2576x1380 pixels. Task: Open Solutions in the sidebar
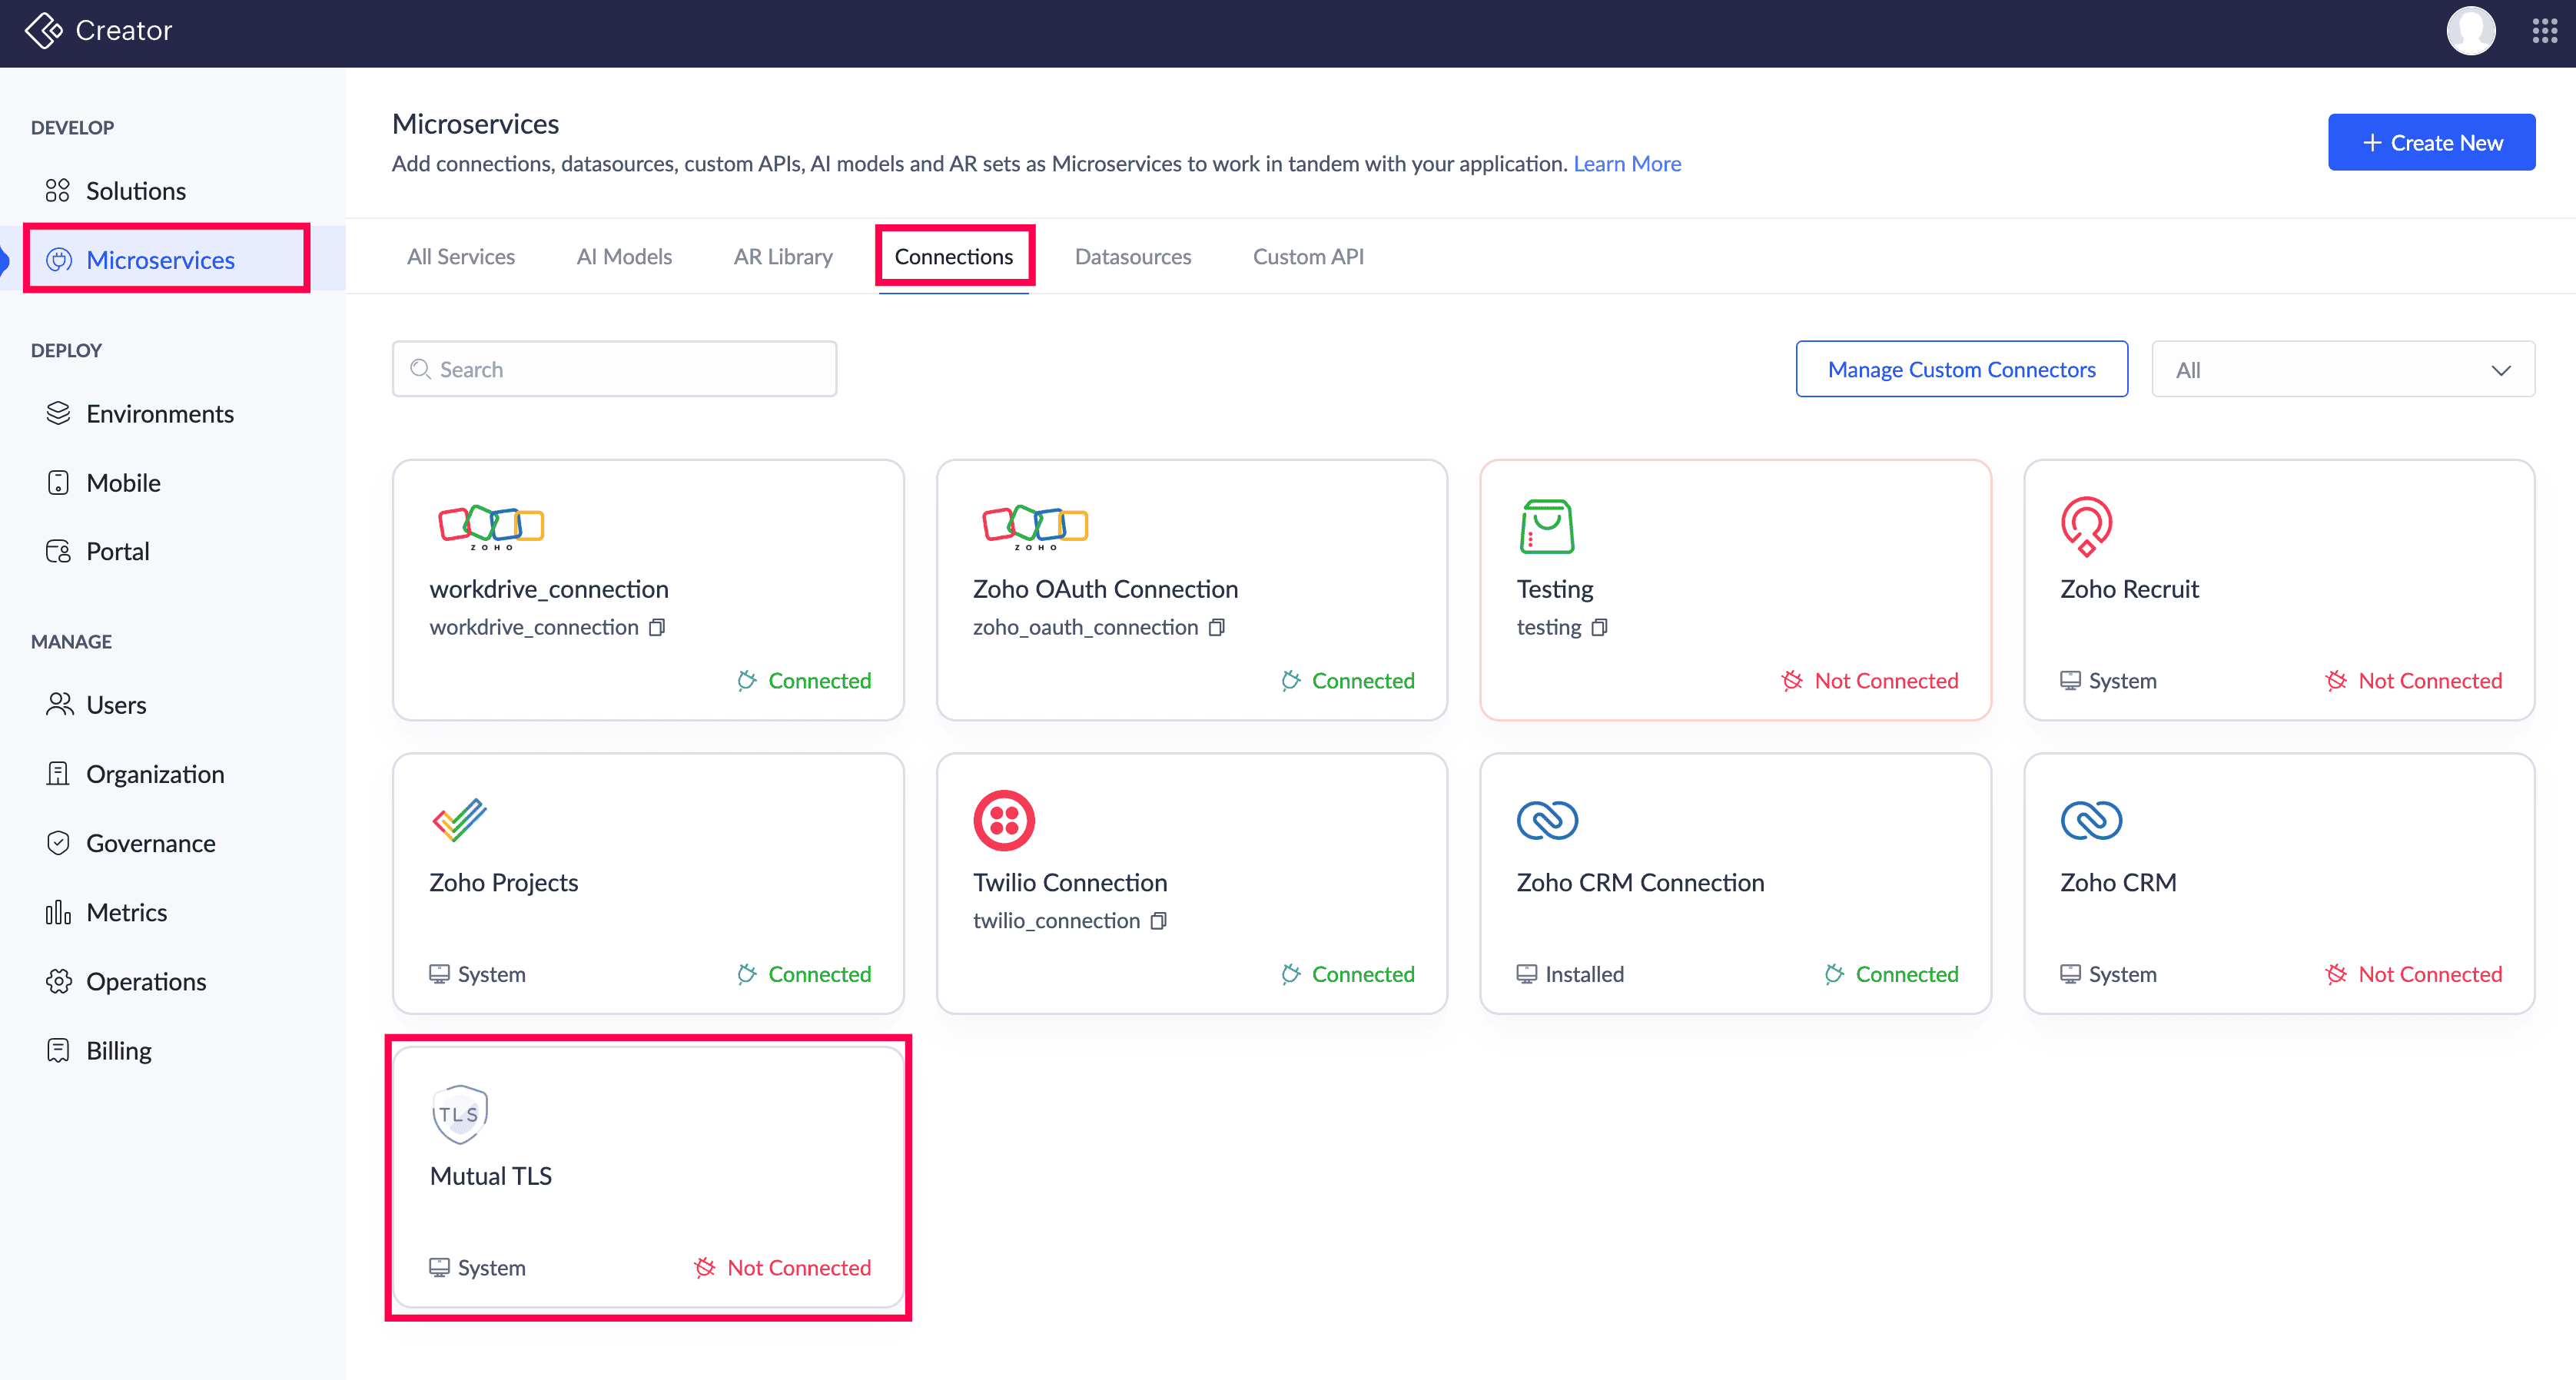pos(136,190)
